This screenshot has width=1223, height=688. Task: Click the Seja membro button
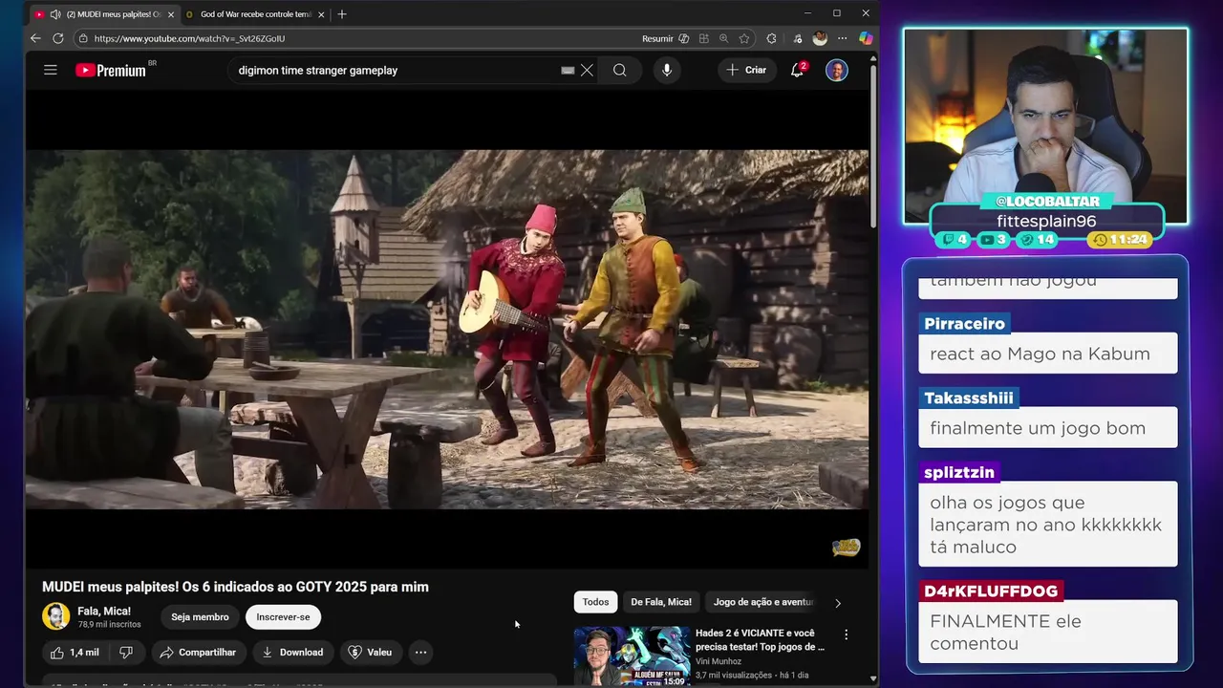point(200,617)
